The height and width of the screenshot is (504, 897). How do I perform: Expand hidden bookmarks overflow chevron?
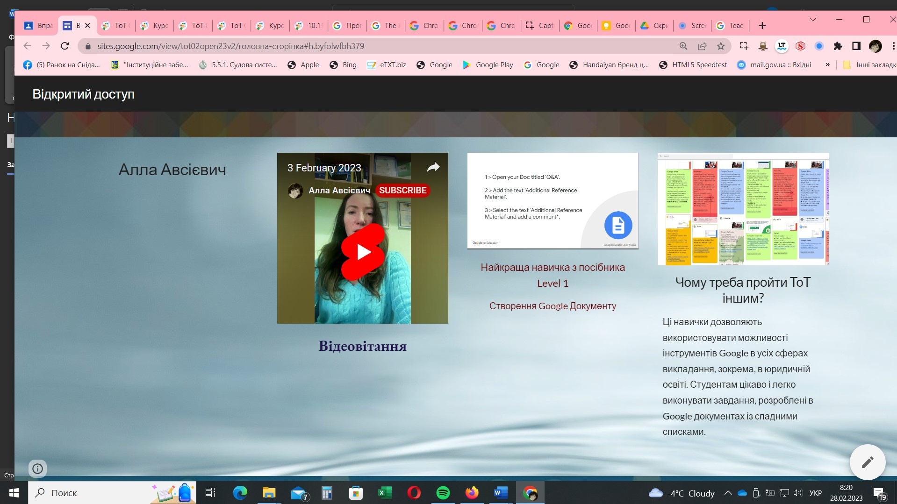coord(827,65)
